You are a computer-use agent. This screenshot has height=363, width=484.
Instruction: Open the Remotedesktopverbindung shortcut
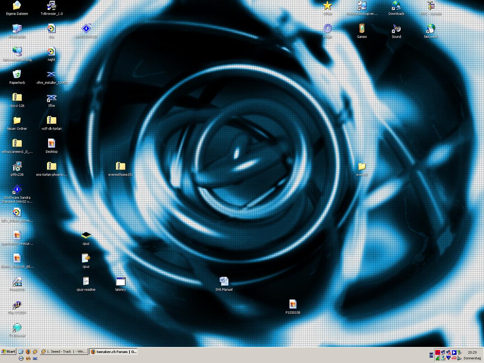(x=362, y=6)
